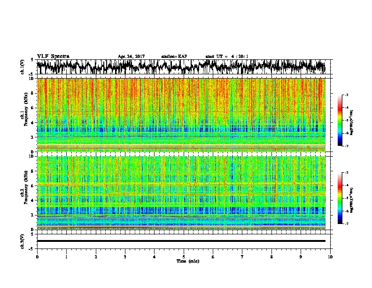Click time tick label "4" on the time axis
372x288 pixels.
tap(155, 257)
